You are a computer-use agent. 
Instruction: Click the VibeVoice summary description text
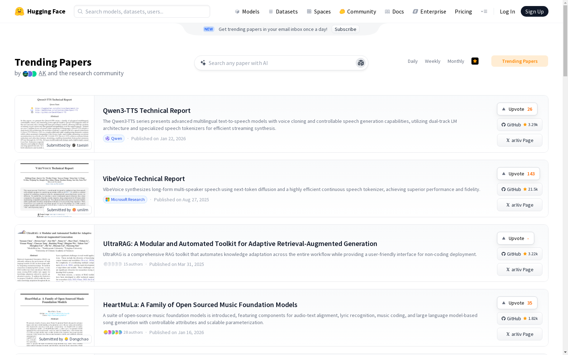pyautogui.click(x=291, y=189)
